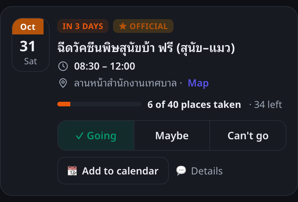
Task: Select the Maybe RSVP option
Action: click(x=172, y=135)
